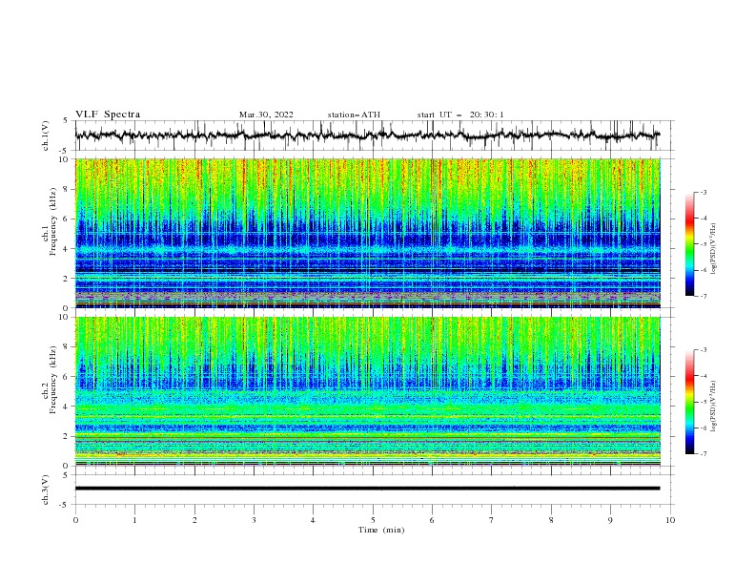Click time axis tick label '1'
755x584 pixels.
pos(135,520)
